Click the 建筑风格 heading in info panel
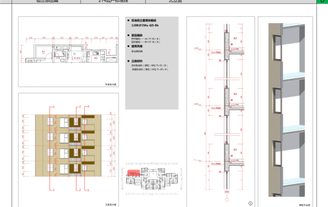Image resolution: width=328 pixels, height=207 pixels. point(137,46)
